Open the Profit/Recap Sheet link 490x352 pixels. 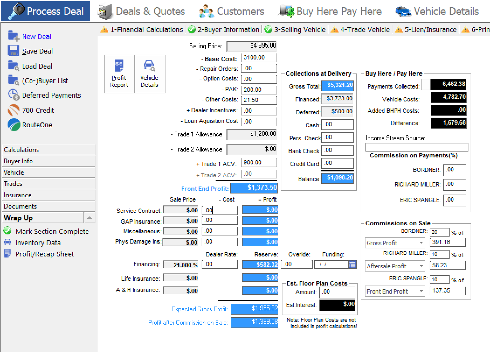point(44,254)
